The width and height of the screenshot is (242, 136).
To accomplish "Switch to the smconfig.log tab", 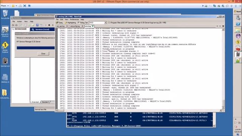I will coord(76,26).
